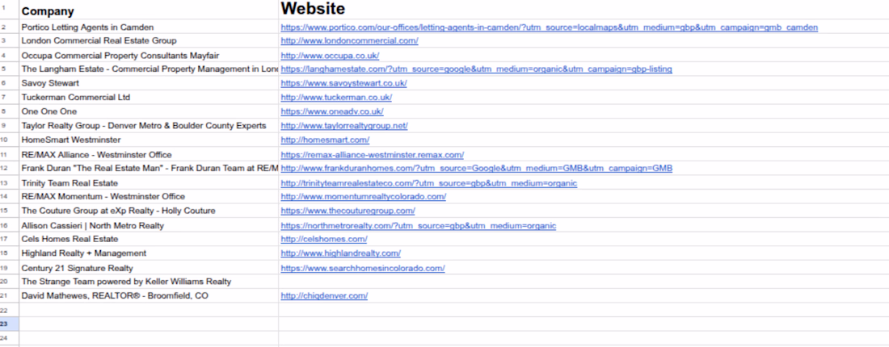The width and height of the screenshot is (889, 347).
Task: Visit the searchhomesincolorado.com link
Action: (x=363, y=268)
